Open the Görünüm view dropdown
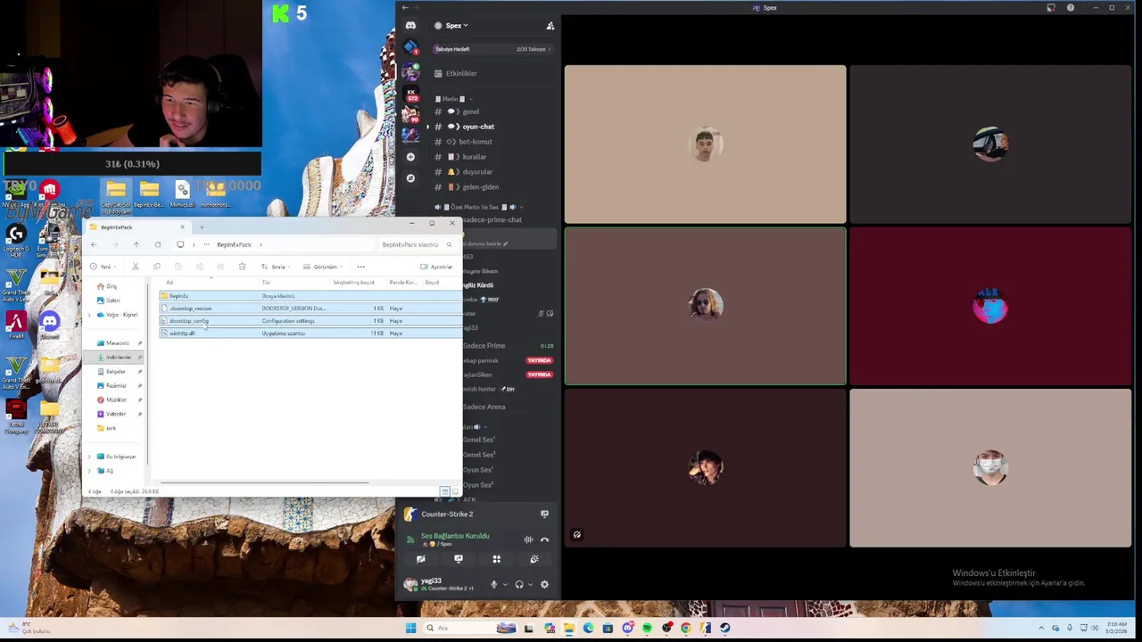 click(x=324, y=267)
